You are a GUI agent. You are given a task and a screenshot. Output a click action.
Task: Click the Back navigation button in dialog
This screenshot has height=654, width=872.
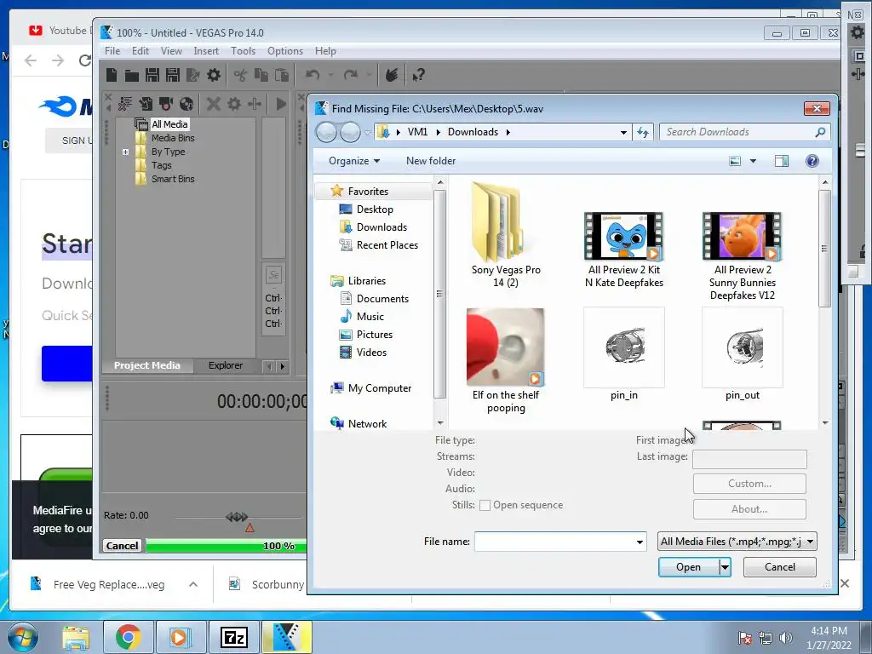pos(326,132)
